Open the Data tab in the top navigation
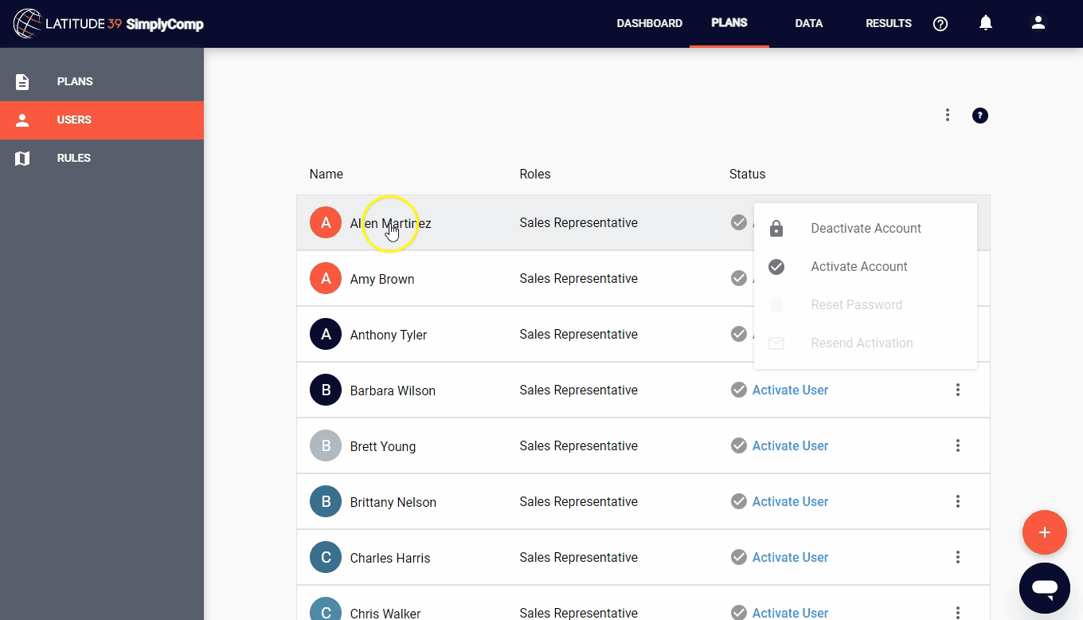1083x620 pixels. 808,23
